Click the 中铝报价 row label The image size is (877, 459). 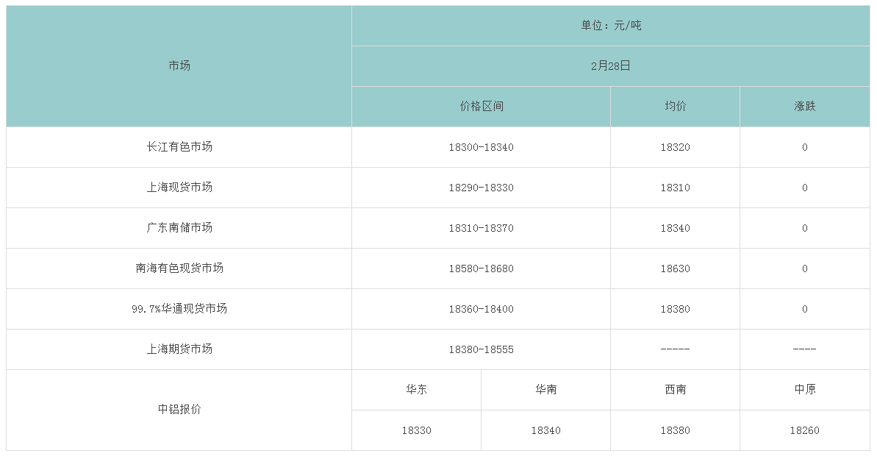tap(179, 410)
